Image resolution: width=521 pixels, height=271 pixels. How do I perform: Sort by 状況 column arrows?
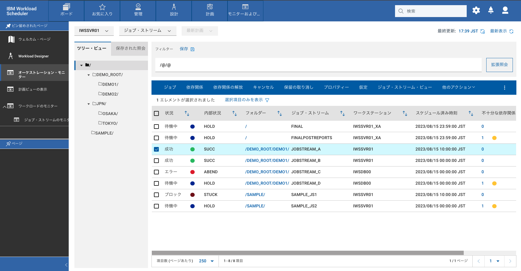point(187,113)
